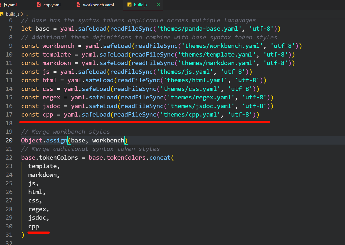Expand the '...' breadcrumb after build.js

pos(25,14)
